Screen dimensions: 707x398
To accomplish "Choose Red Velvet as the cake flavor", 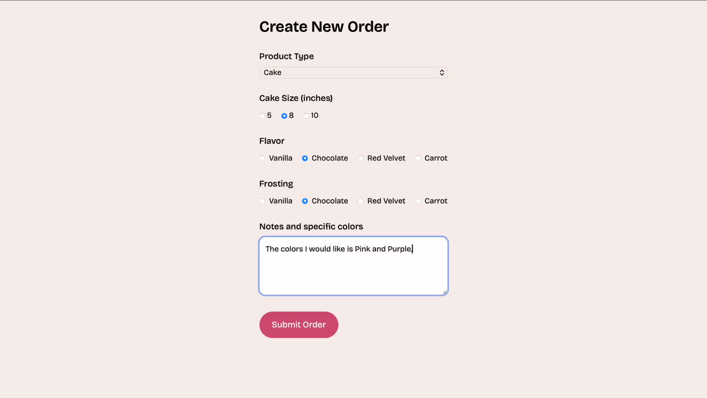I will (361, 158).
